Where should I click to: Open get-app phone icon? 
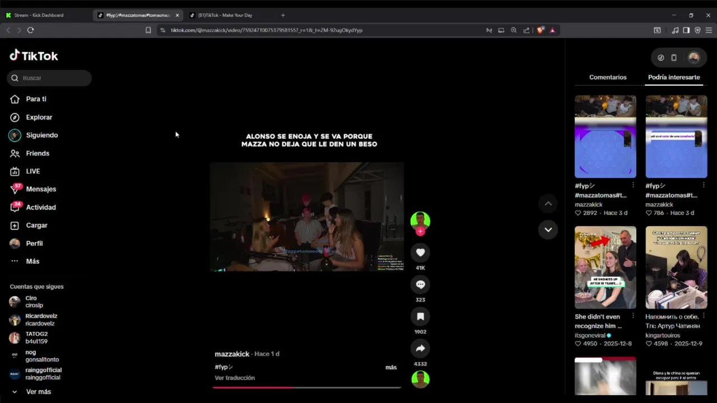[x=674, y=58]
